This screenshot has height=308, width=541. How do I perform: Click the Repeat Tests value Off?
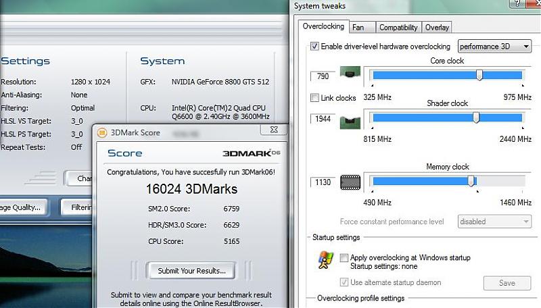[76, 147]
